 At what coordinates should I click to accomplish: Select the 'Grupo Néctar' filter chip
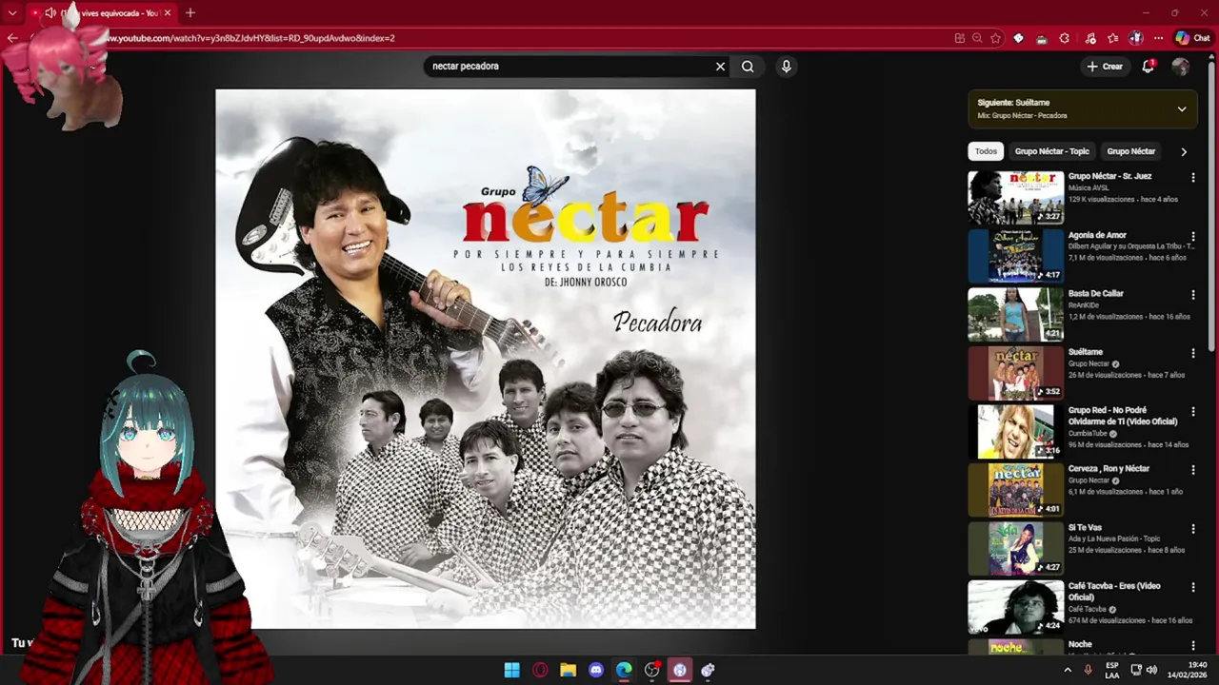[x=1130, y=151]
